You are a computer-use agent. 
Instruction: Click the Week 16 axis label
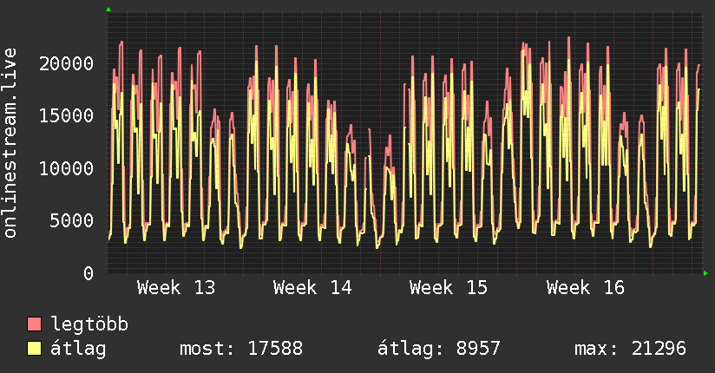pyautogui.click(x=586, y=288)
